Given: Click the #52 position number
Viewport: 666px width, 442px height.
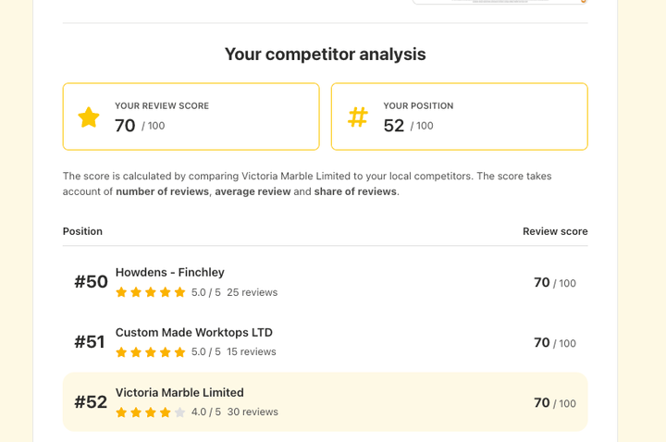Looking at the screenshot, I should point(91,402).
